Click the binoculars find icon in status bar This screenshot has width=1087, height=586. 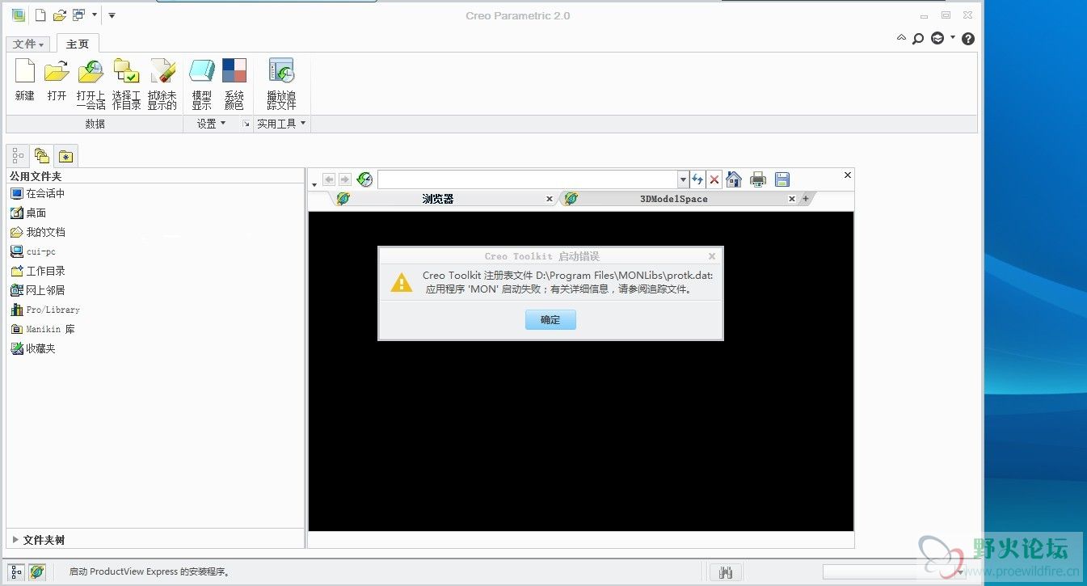(x=726, y=572)
